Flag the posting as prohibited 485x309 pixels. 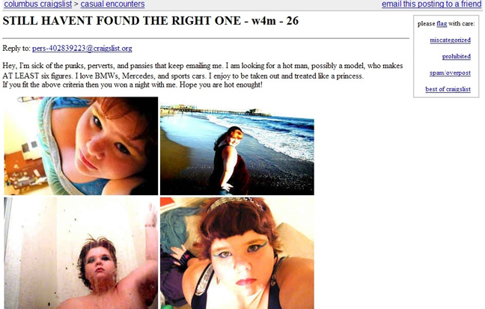(457, 56)
